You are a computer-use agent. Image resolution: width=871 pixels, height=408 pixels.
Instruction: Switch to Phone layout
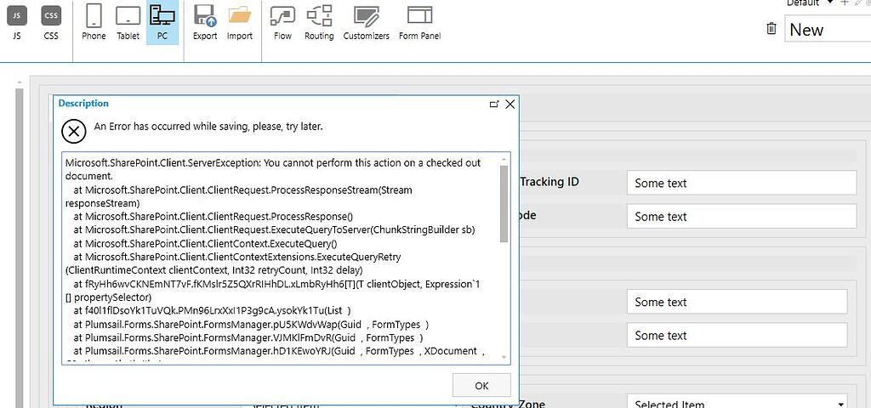(x=94, y=21)
